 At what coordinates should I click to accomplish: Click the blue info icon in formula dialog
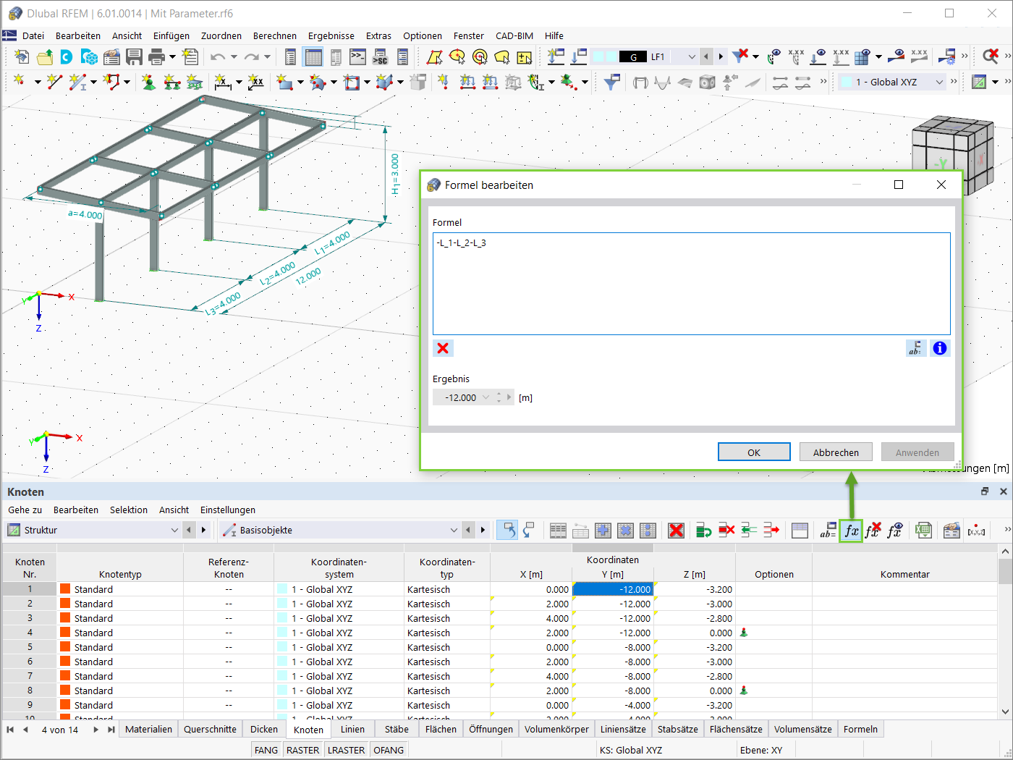click(940, 348)
